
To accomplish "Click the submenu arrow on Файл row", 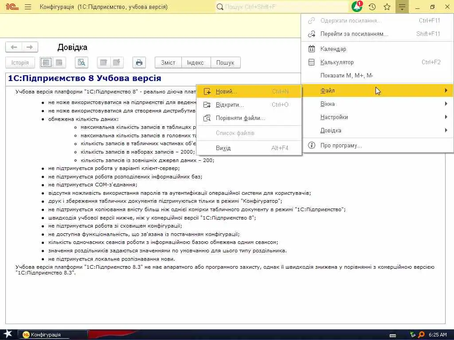I will click(x=446, y=90).
